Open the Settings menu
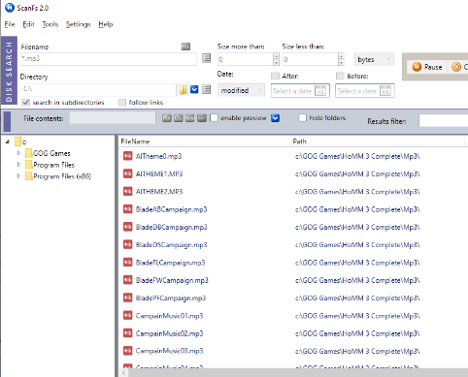The image size is (468, 377). coord(78,24)
